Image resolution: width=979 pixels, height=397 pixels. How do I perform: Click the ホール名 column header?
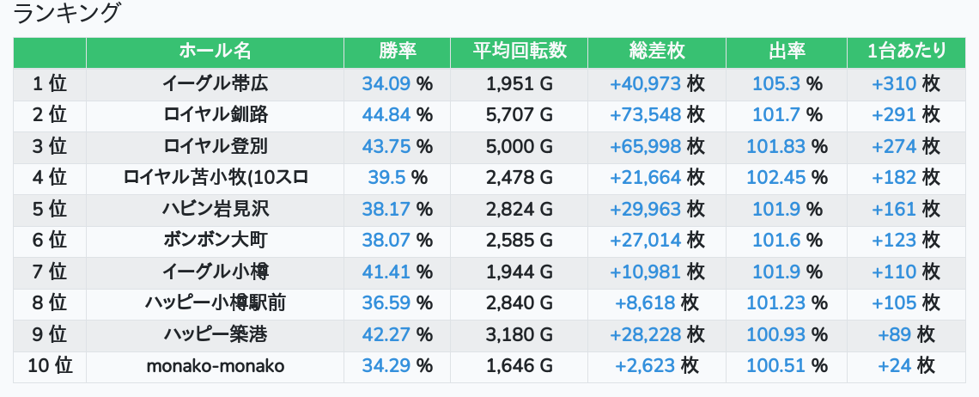click(x=215, y=52)
